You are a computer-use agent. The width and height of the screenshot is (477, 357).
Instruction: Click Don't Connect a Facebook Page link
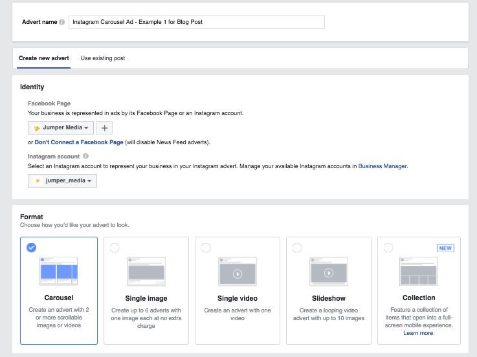coord(78,142)
